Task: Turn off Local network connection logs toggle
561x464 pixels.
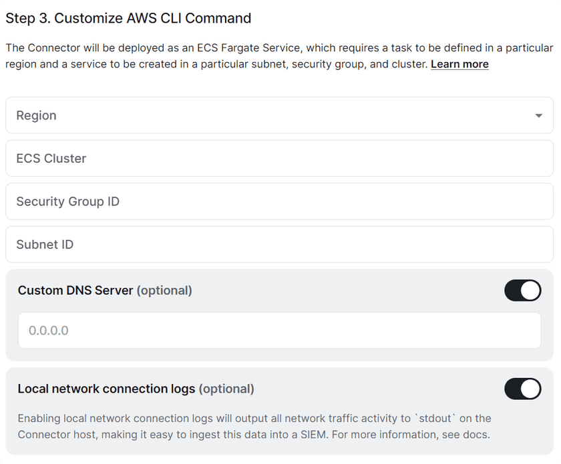Action: pos(522,389)
